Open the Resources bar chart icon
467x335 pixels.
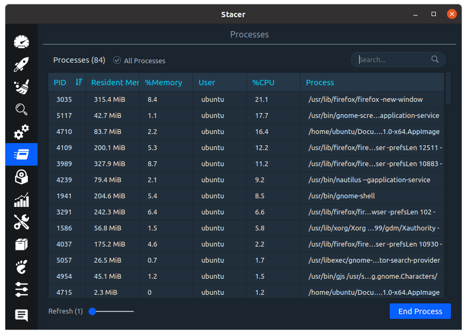coord(21,199)
